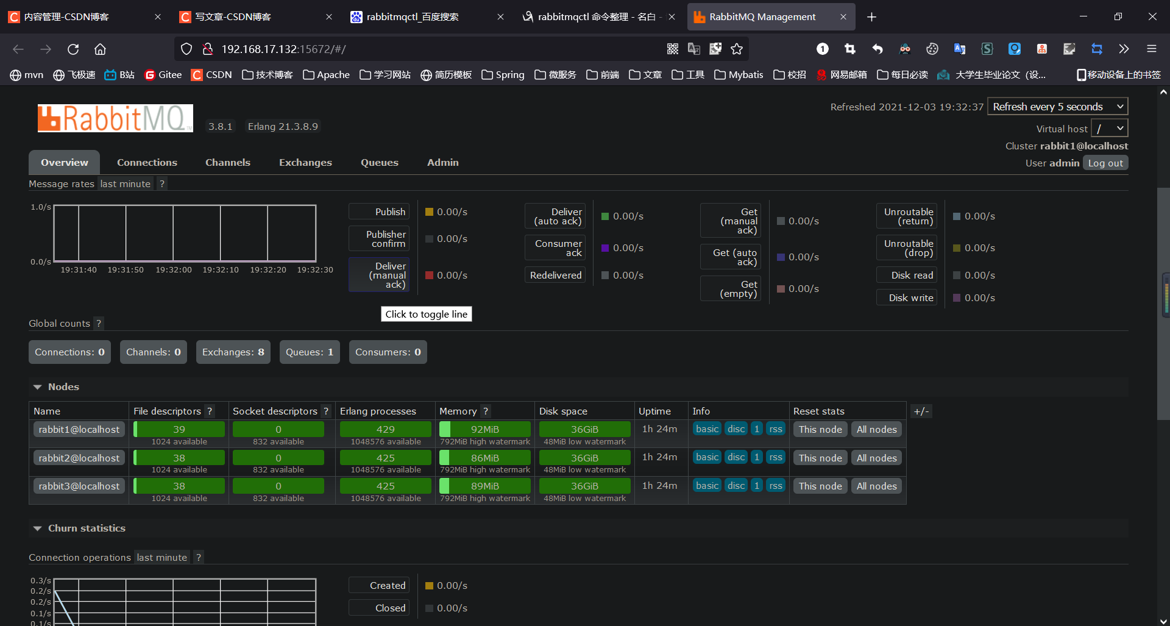
Task: Click the QR code icon in address bar
Action: point(673,49)
